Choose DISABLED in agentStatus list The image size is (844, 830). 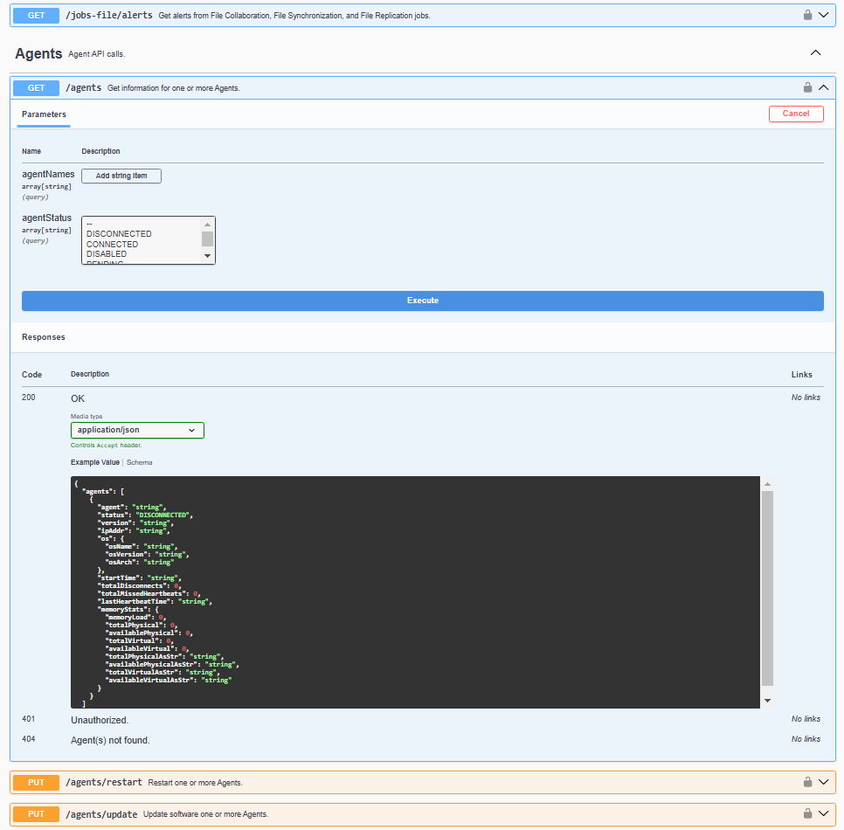coord(107,254)
